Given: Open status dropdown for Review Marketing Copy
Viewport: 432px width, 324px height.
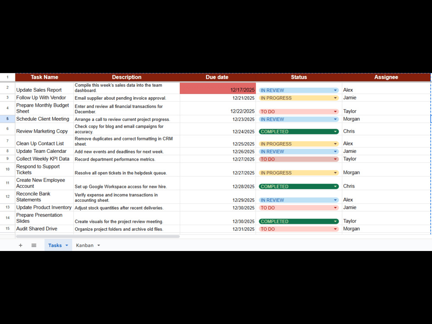Looking at the screenshot, I should [x=335, y=132].
